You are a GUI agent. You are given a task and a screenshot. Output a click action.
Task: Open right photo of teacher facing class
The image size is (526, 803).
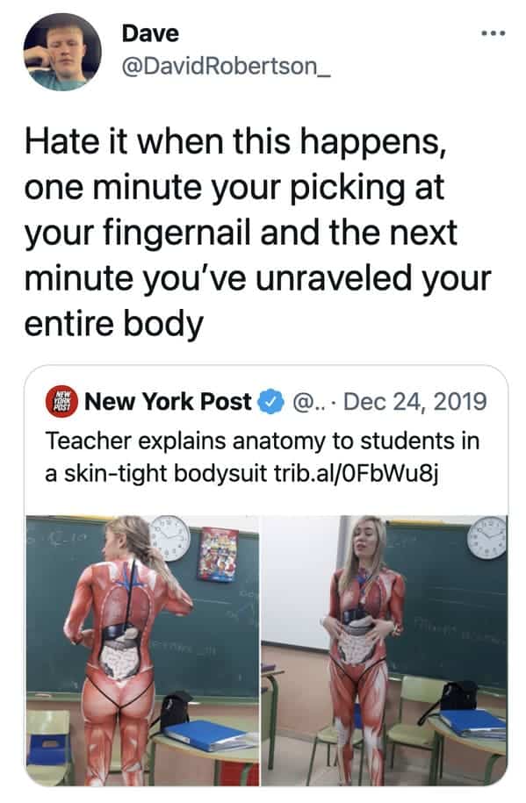click(385, 650)
